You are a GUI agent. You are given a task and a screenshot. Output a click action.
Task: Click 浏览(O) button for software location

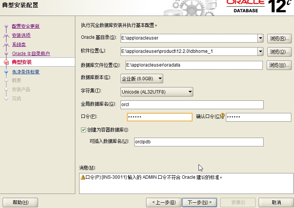(x=279, y=52)
